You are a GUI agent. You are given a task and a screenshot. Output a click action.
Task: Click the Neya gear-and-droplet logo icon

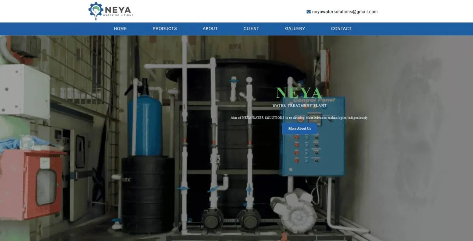click(96, 10)
